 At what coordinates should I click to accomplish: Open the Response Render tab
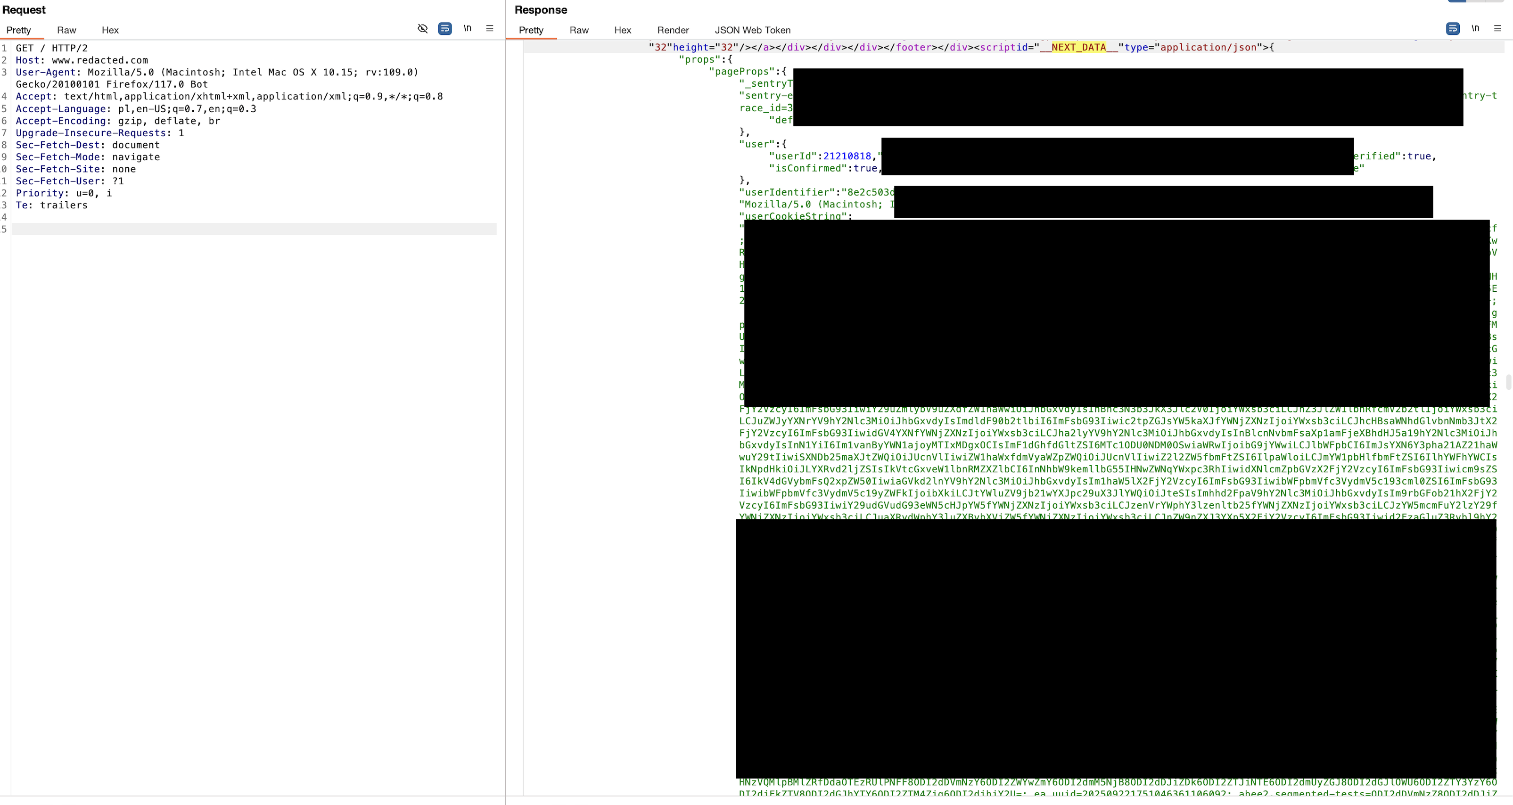tap(673, 30)
